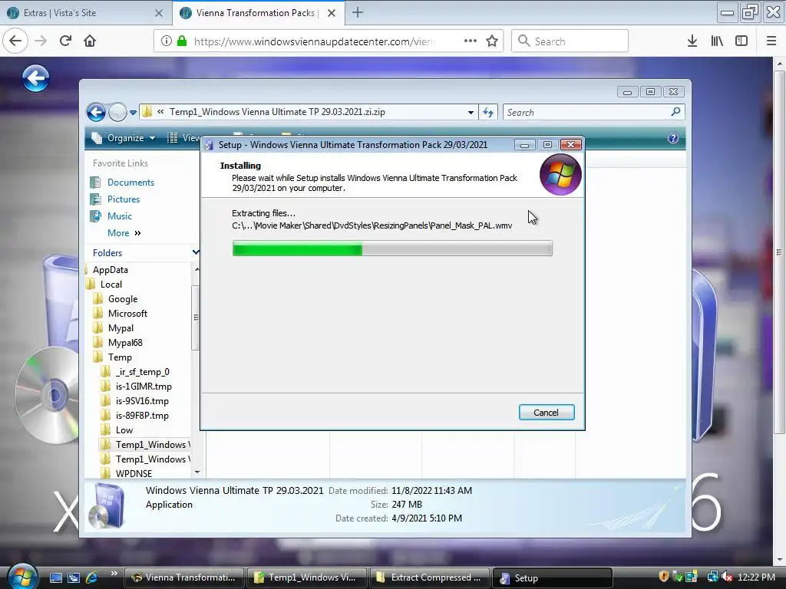Click the installation progress bar
The width and height of the screenshot is (786, 589).
pyautogui.click(x=392, y=248)
